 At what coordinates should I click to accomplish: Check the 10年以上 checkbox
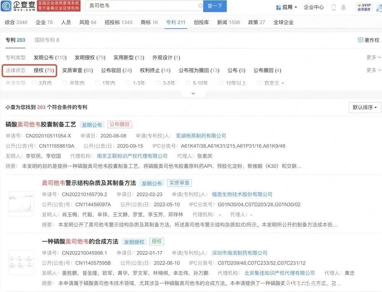pos(221,83)
